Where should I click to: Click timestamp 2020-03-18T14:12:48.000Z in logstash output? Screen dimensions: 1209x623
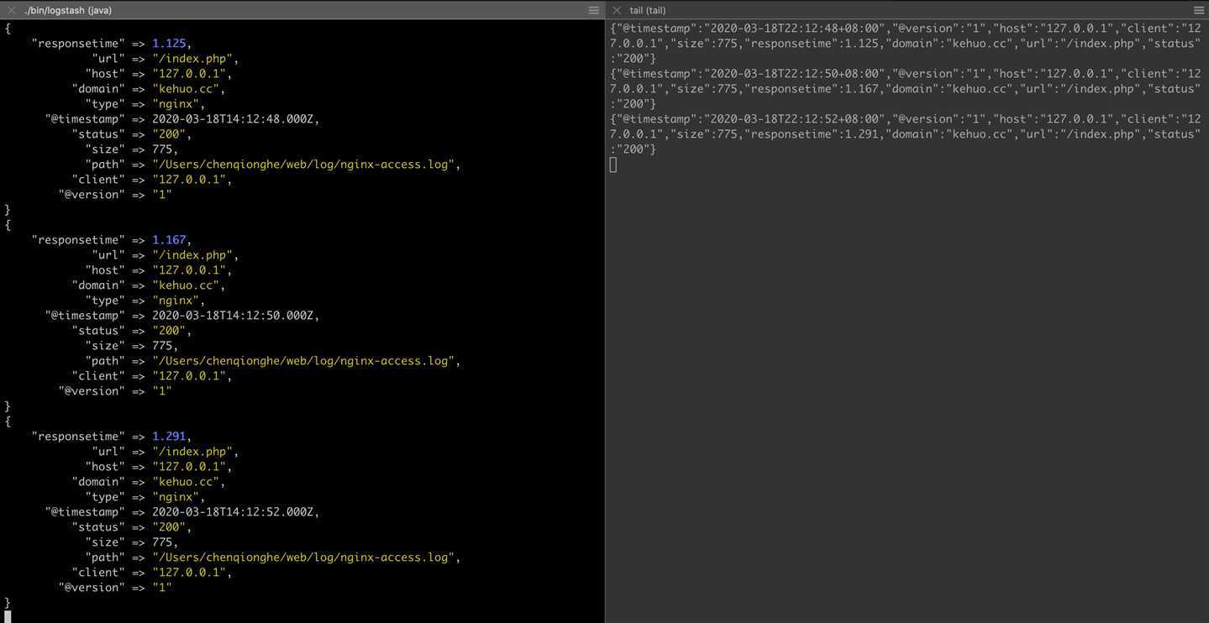click(x=233, y=119)
